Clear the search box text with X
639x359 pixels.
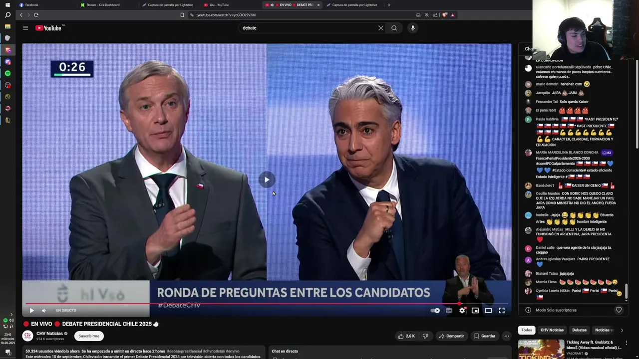(x=381, y=28)
